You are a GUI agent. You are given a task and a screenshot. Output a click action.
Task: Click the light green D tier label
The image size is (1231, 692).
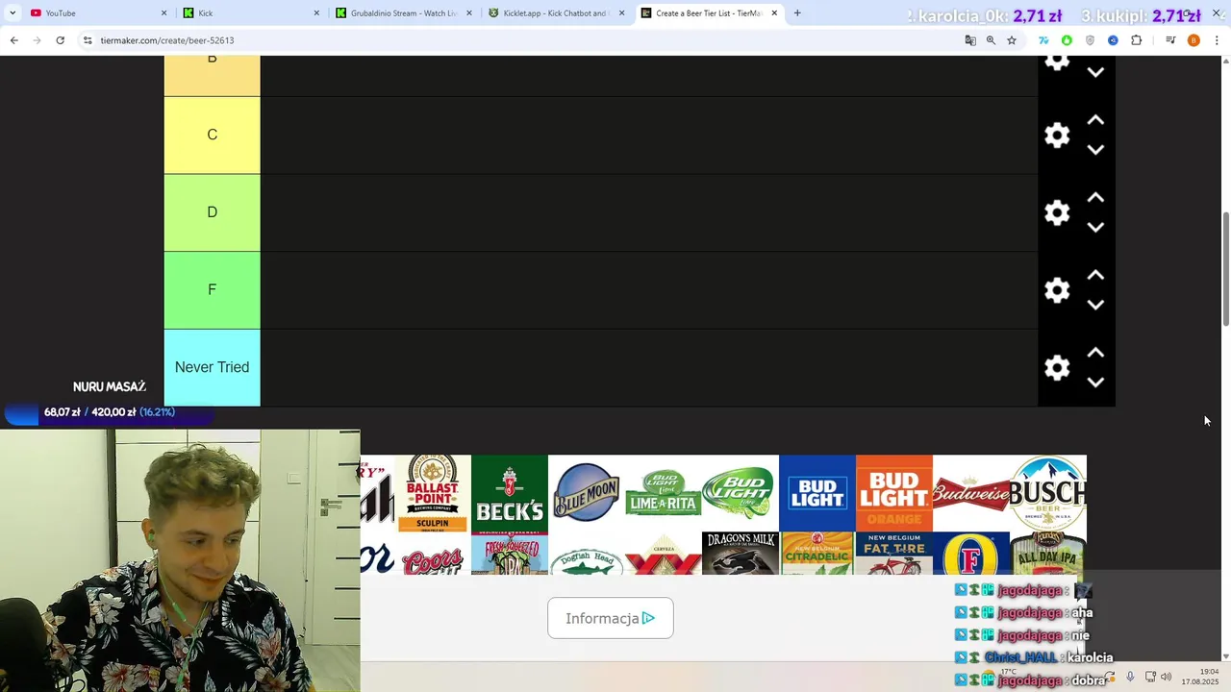212,212
